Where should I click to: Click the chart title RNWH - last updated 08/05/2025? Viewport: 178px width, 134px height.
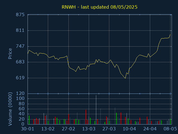coord(100,7)
